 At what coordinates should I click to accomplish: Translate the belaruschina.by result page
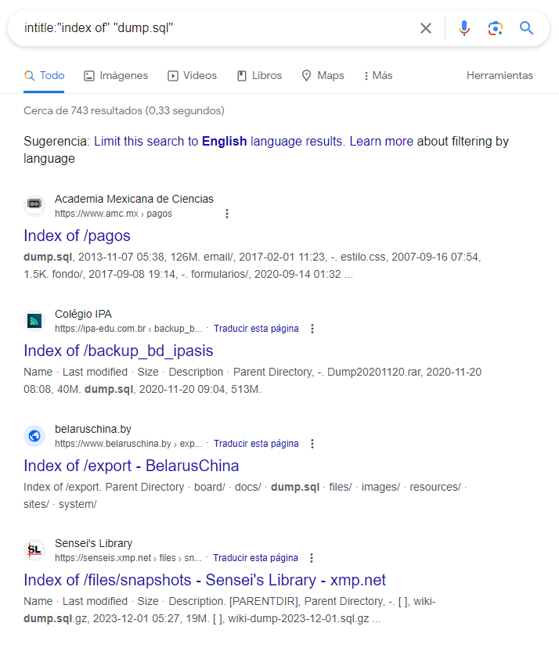256,444
